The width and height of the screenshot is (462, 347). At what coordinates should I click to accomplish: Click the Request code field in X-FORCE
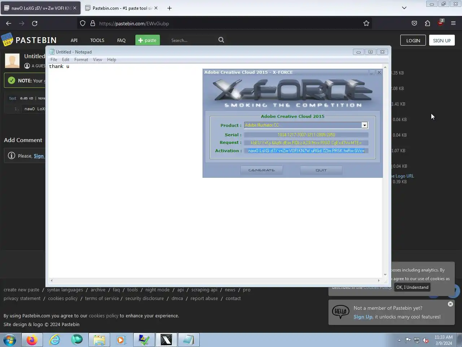click(306, 143)
